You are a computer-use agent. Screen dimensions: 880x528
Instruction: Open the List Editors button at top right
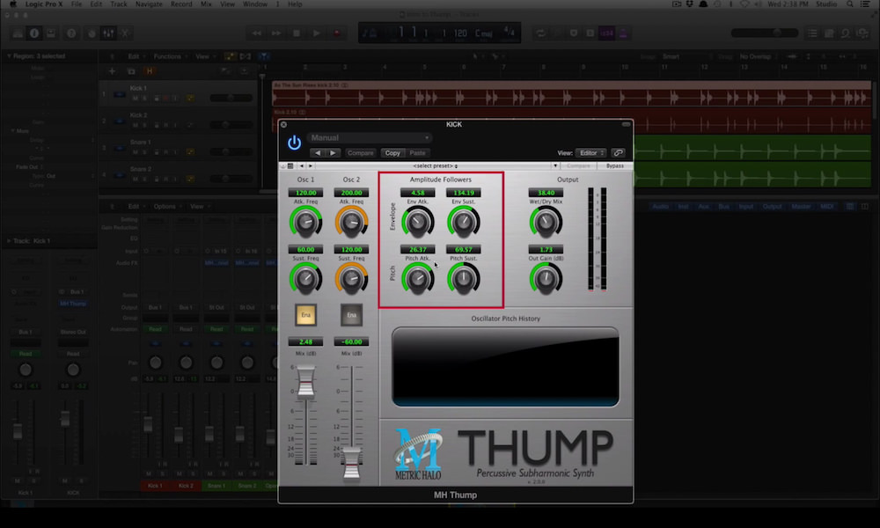click(x=812, y=33)
